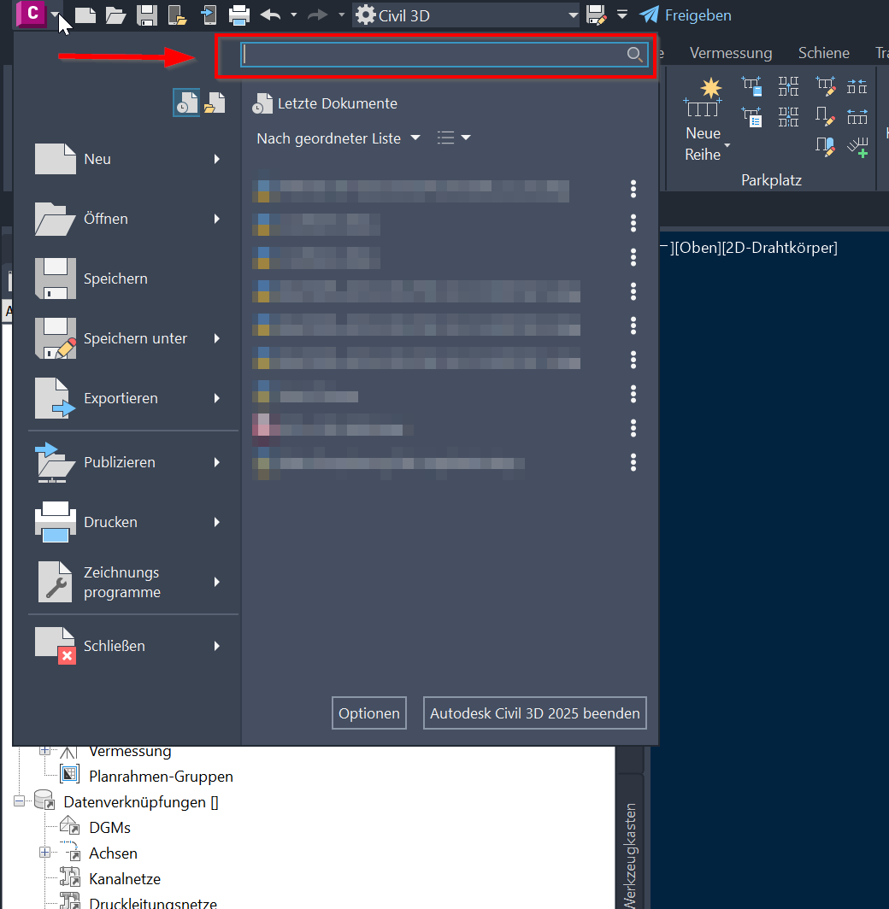Open the Exportieren menu entry
The height and width of the screenshot is (909, 889).
click(128, 398)
